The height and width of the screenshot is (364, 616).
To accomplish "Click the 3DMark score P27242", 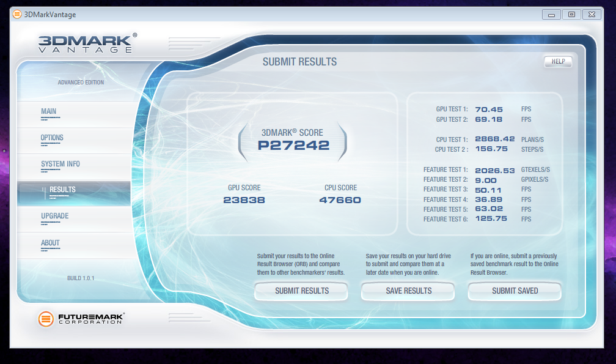I will point(293,146).
